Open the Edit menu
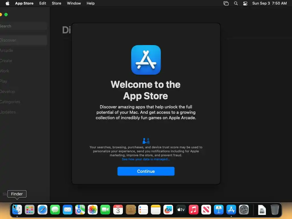This screenshot has height=219, width=292. [x=43, y=3]
